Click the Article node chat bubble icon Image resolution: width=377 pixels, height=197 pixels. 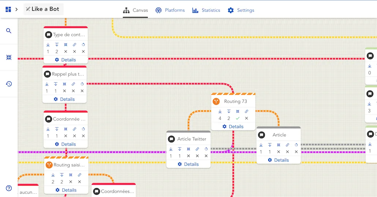[x=262, y=135]
